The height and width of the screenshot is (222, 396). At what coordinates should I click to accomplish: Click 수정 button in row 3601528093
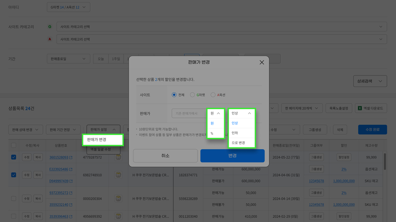[x=27, y=157]
